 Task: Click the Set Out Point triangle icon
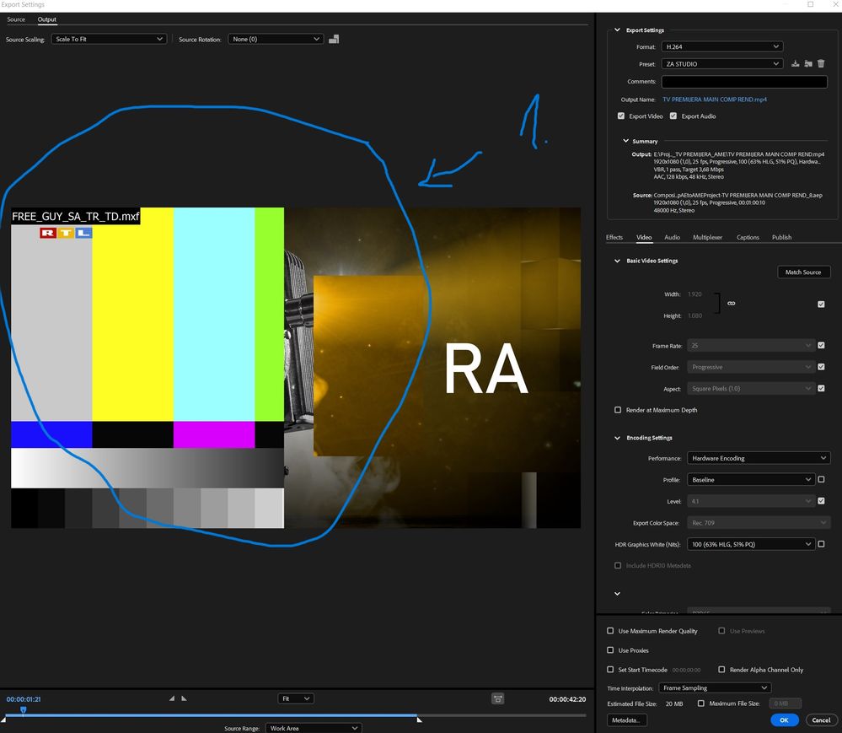point(185,698)
